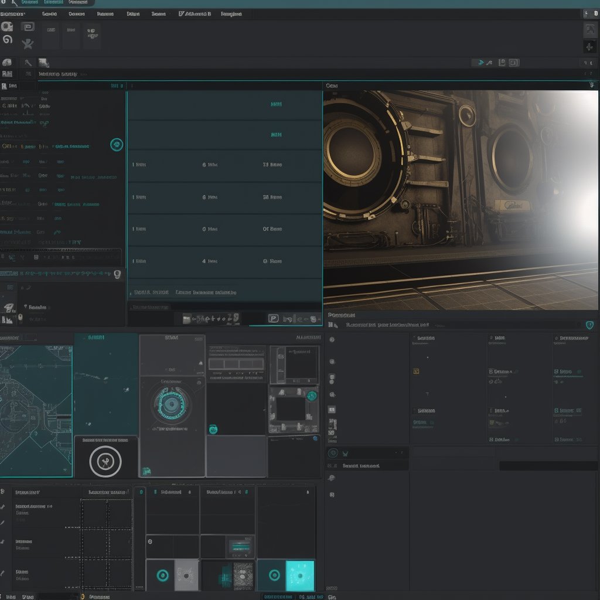This screenshot has height=600, width=600.
Task: Click the wide black input bar in right panel
Action: tap(548, 465)
